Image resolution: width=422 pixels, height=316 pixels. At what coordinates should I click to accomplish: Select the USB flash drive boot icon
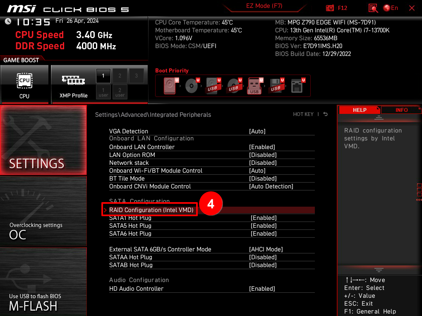pyautogui.click(x=254, y=85)
